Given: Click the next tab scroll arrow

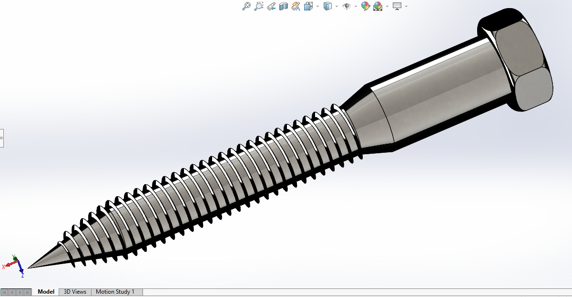Looking at the screenshot, I should click(x=20, y=292).
